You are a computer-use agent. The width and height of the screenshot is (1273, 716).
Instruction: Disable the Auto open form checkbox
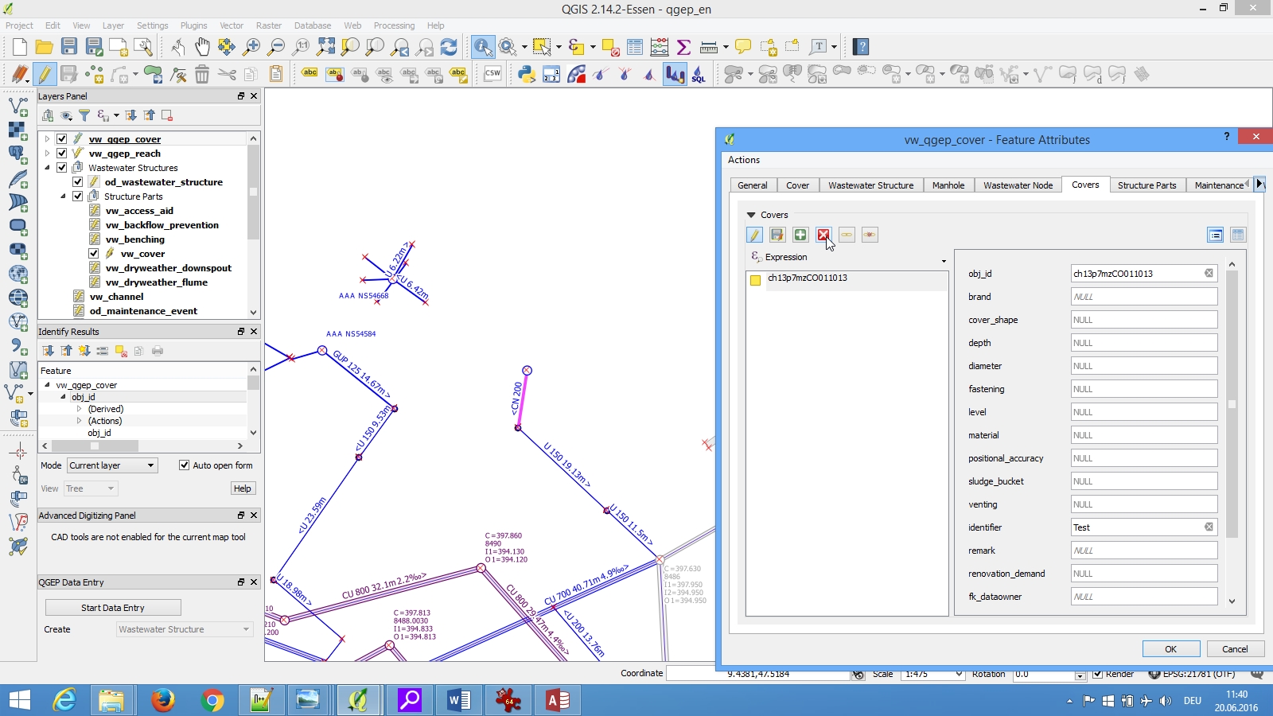click(x=184, y=465)
